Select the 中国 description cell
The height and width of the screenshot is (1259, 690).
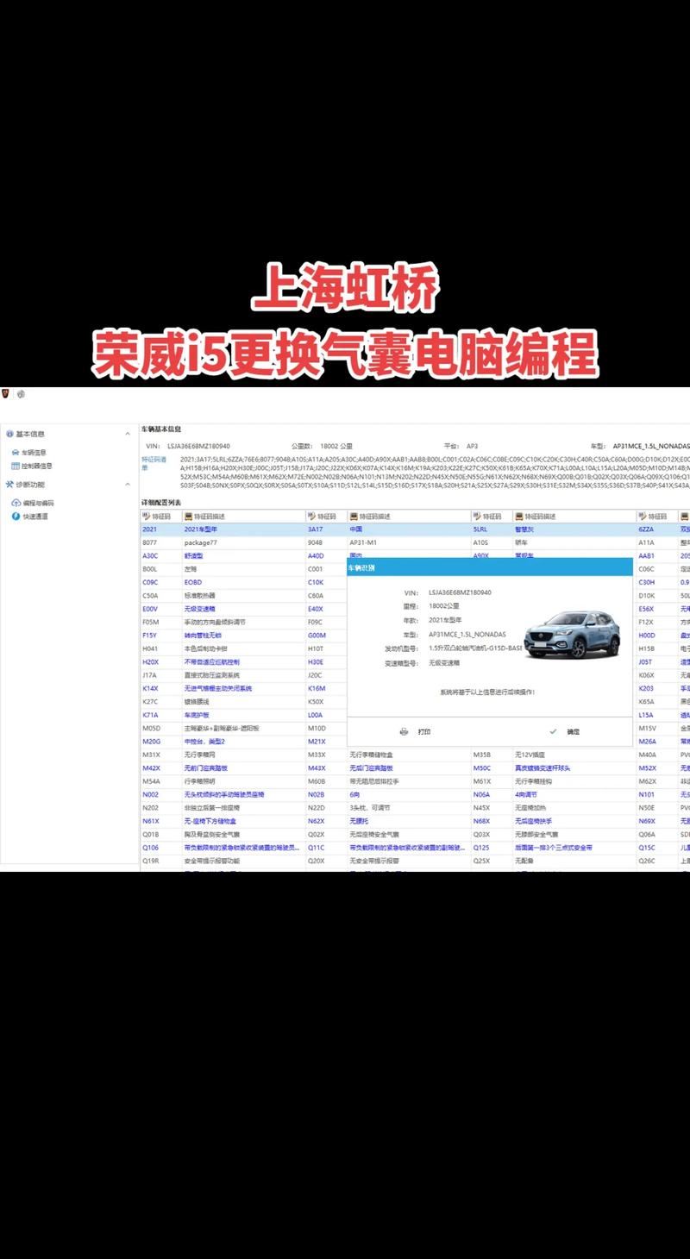pos(409,529)
